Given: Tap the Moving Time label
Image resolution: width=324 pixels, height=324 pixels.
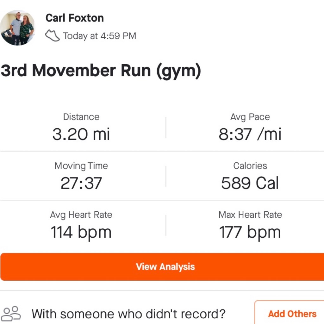Looking at the screenshot, I should point(81,166).
